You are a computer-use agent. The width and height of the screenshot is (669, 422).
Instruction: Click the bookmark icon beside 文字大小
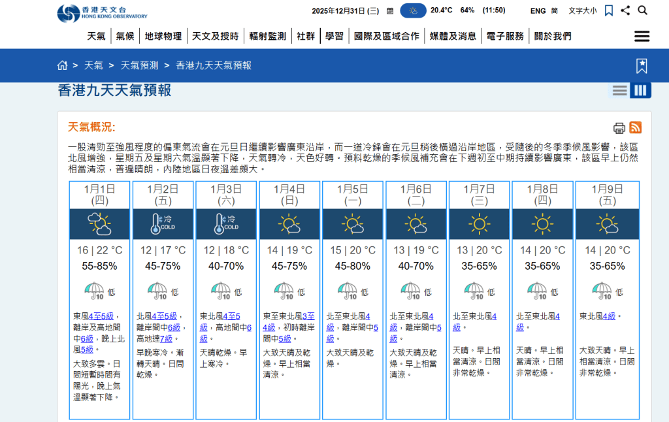coord(609,10)
